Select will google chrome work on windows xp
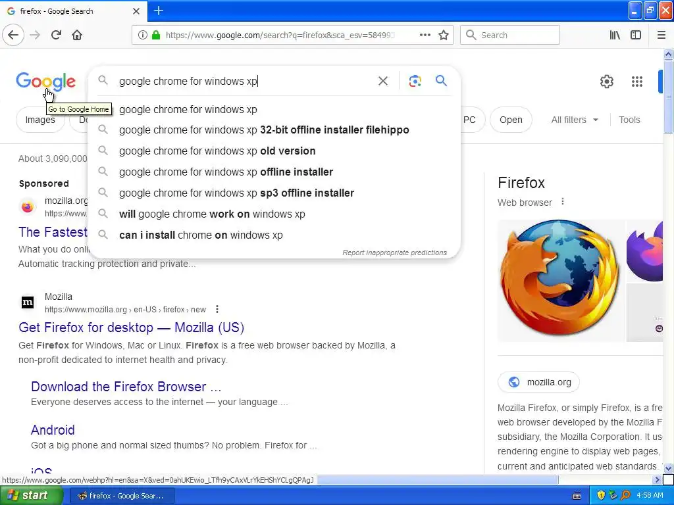 coord(274,214)
